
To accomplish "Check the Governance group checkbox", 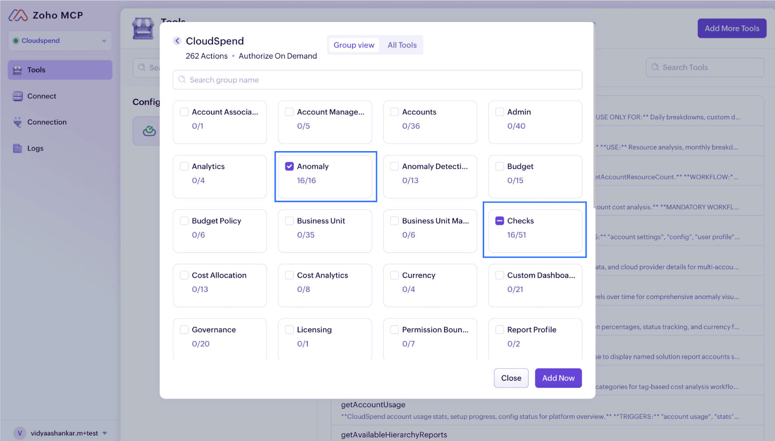I will pyautogui.click(x=184, y=330).
